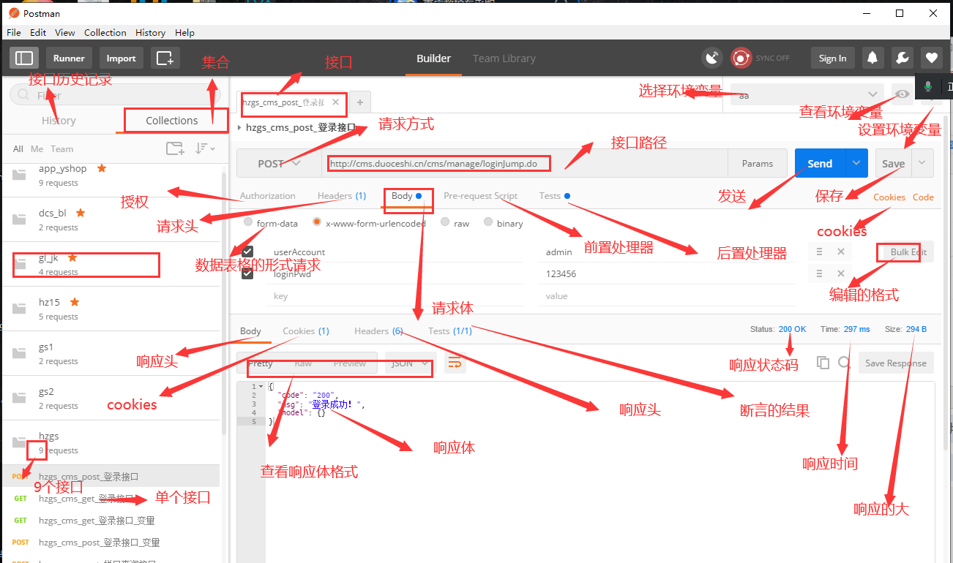View the response Headers (6) tab

[378, 331]
